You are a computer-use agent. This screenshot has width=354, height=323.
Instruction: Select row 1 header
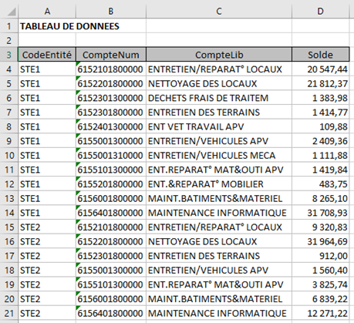9,26
